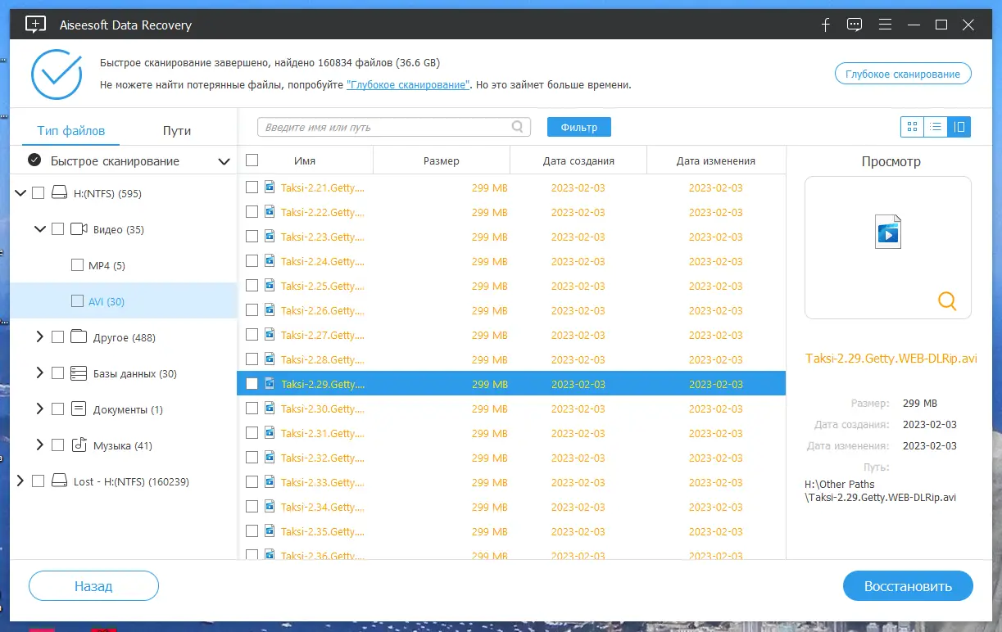
Task: Check the Музыка (41) checkbox
Action: (57, 445)
